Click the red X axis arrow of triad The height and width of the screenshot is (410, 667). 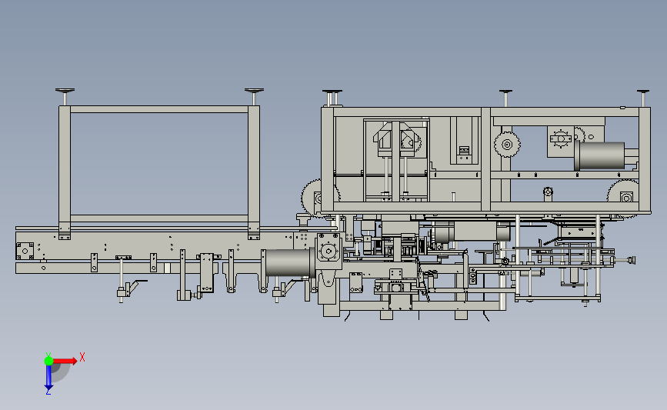65,361
